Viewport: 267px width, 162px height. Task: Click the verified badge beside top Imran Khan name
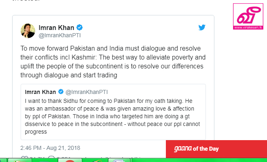coord(79,27)
